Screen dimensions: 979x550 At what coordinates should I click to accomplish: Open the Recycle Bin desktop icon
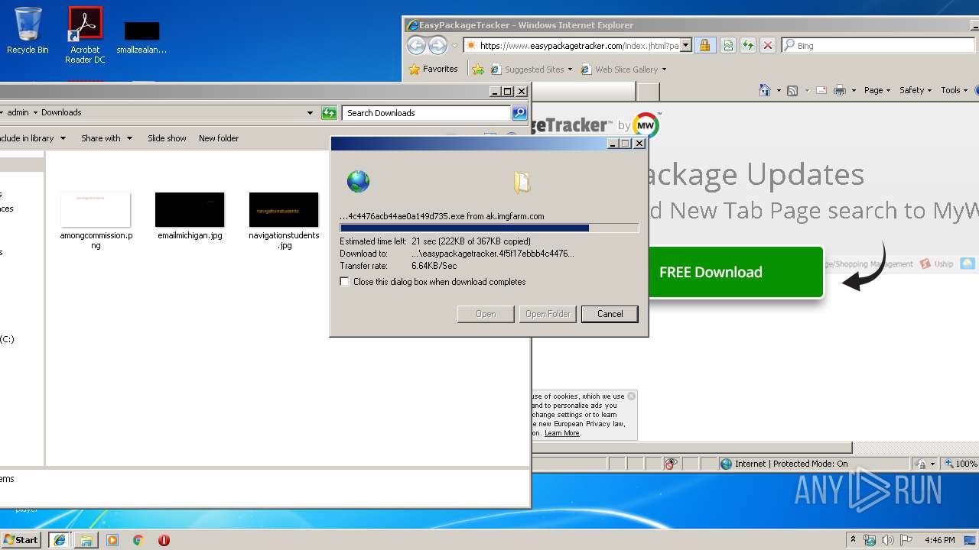coord(28,31)
